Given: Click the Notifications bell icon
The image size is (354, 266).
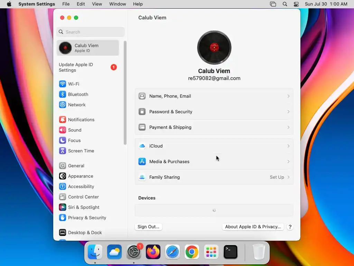Looking at the screenshot, I should point(63,119).
